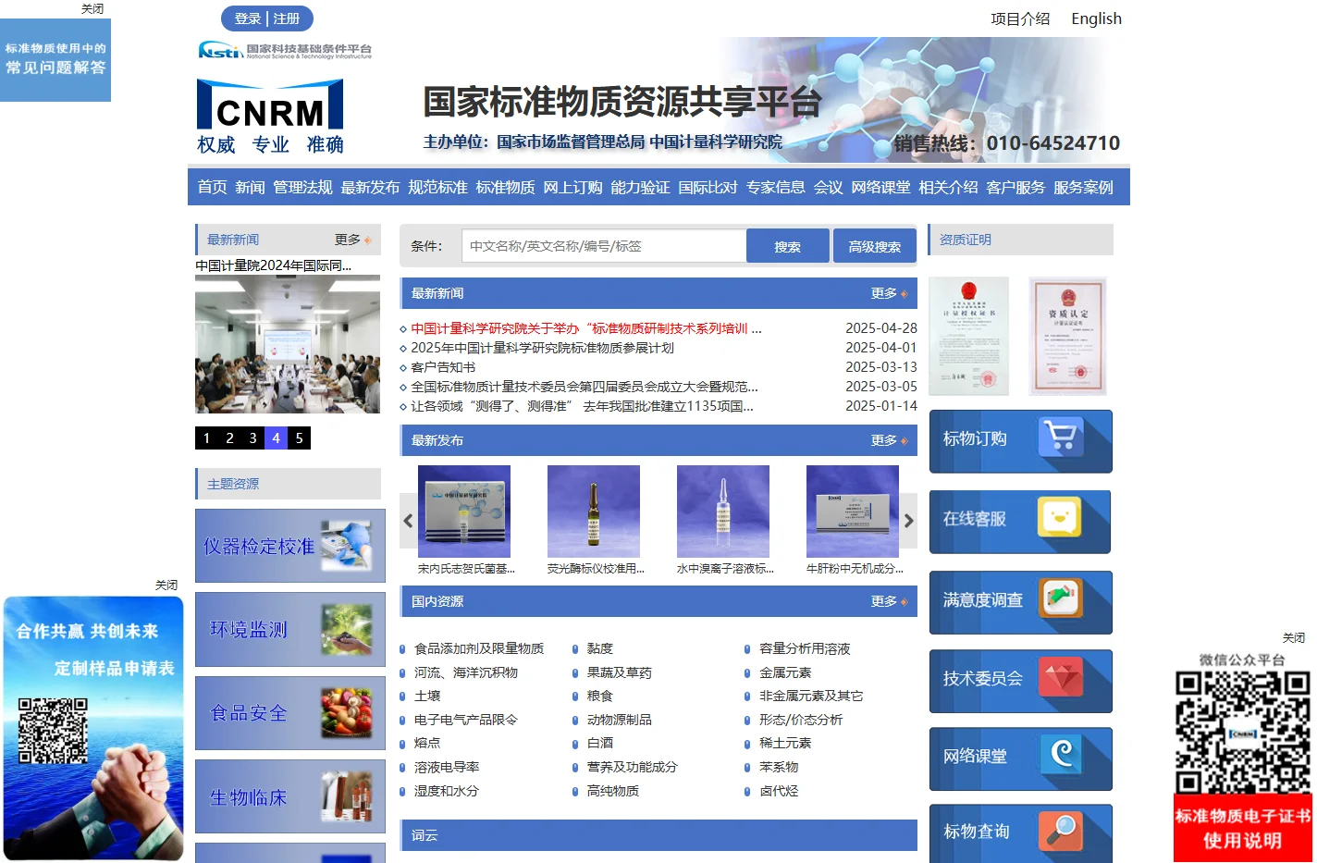This screenshot has width=1317, height=863.
Task: Click 注册 in the top pill
Action: (x=286, y=18)
